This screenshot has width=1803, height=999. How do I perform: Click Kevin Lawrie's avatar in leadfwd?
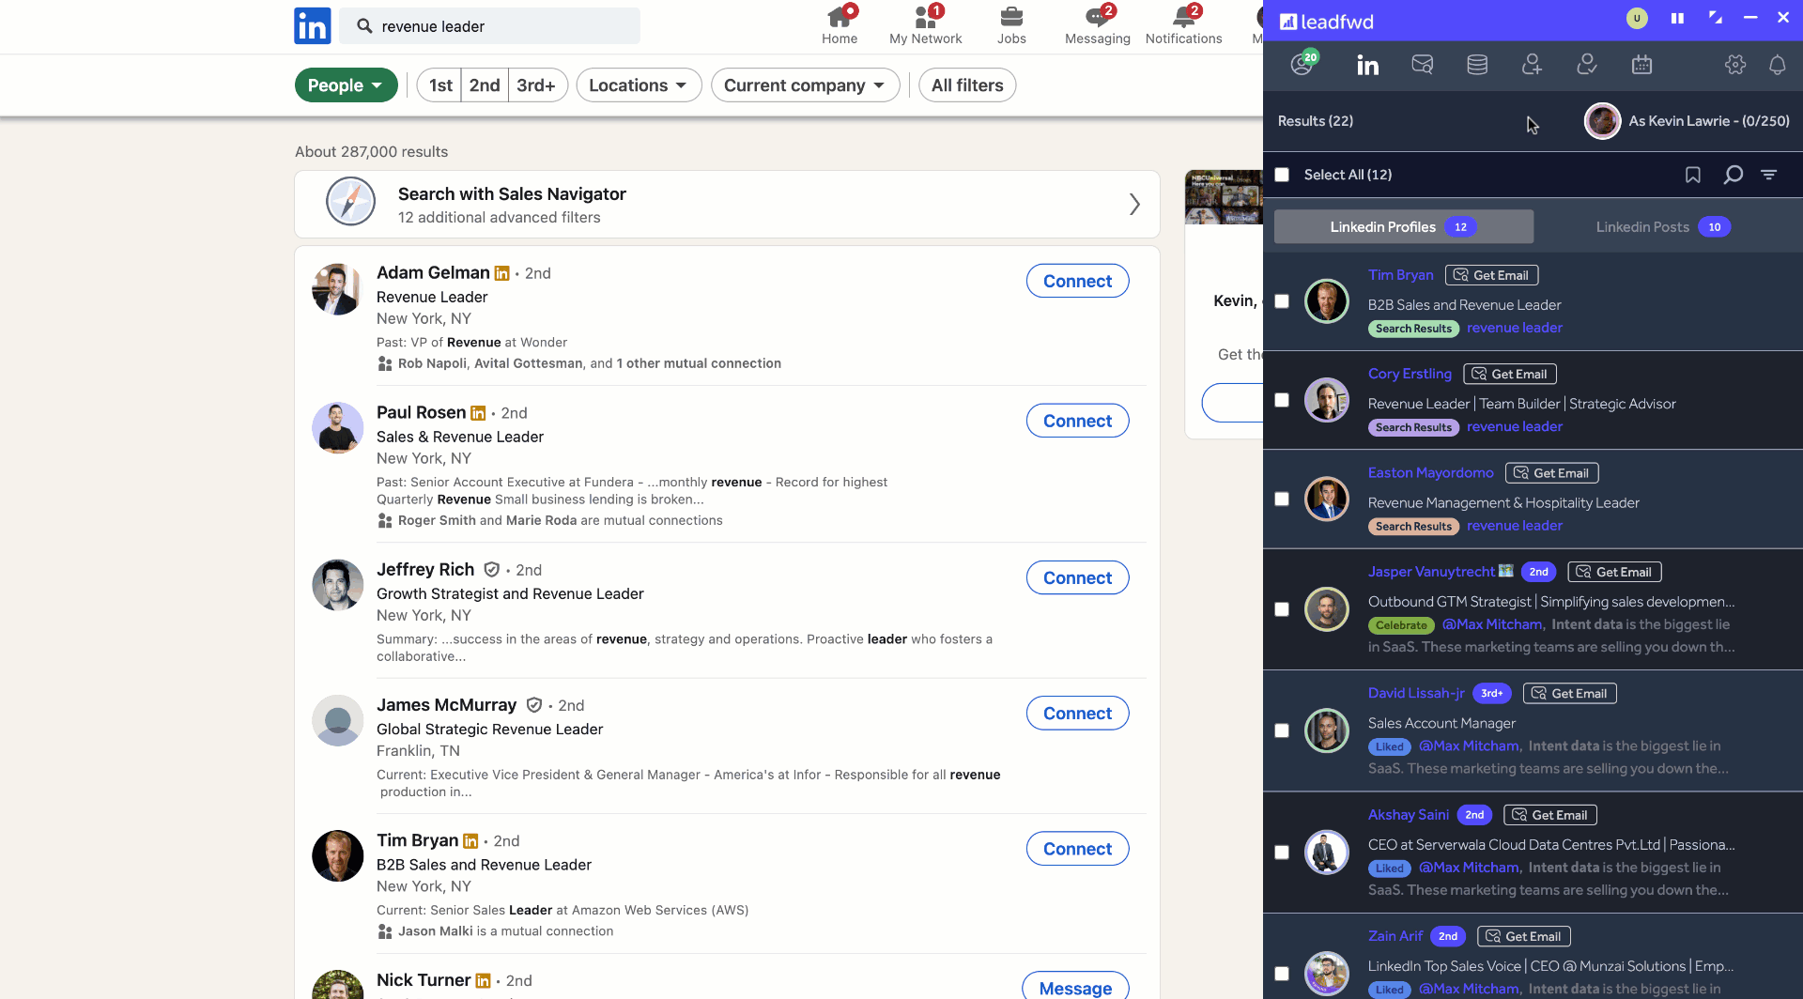tap(1602, 121)
